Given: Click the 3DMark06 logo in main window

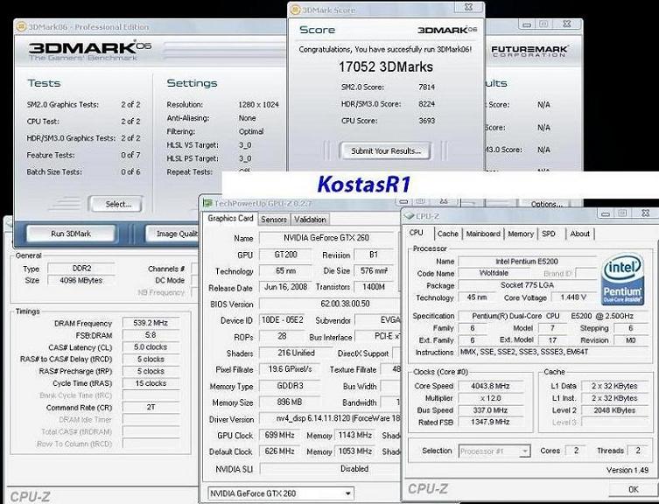Looking at the screenshot, I should 89,51.
